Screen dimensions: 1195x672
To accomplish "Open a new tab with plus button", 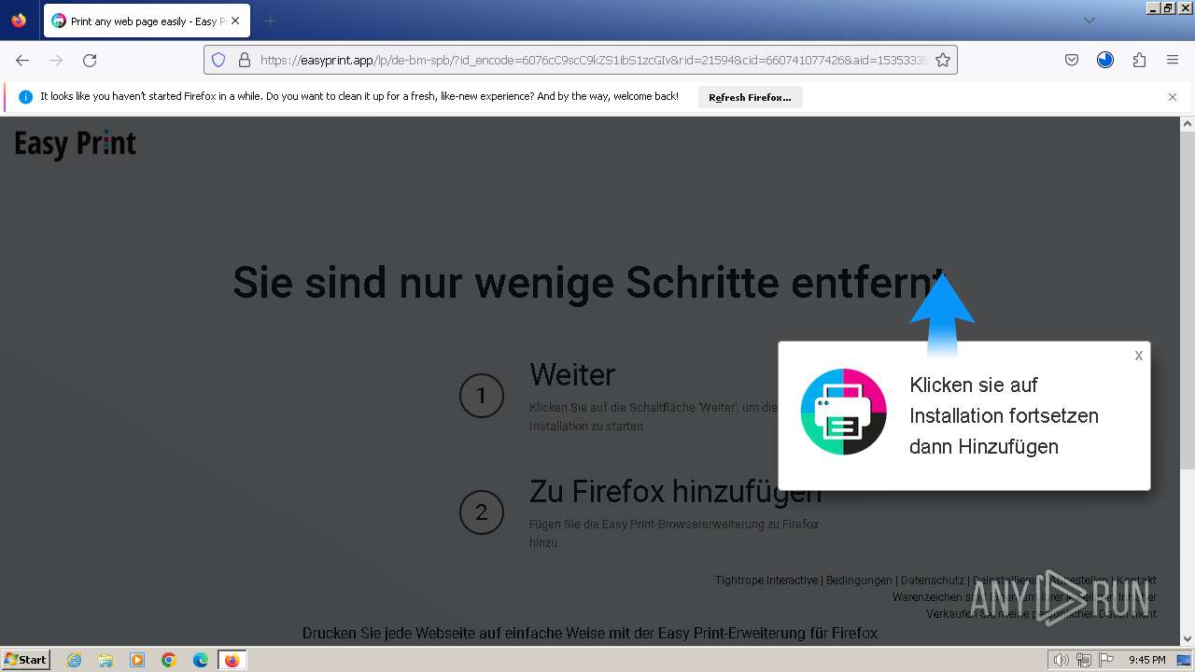I will click(x=270, y=21).
